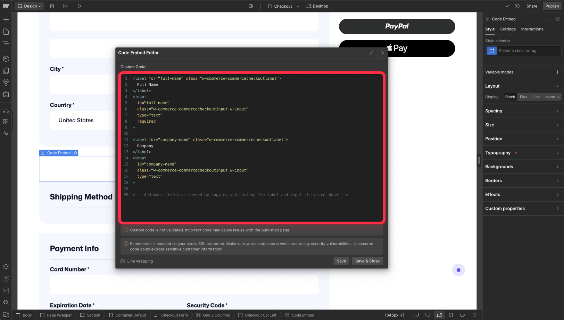
Task: Select Body in the breadcrumb bar
Action: point(24,315)
